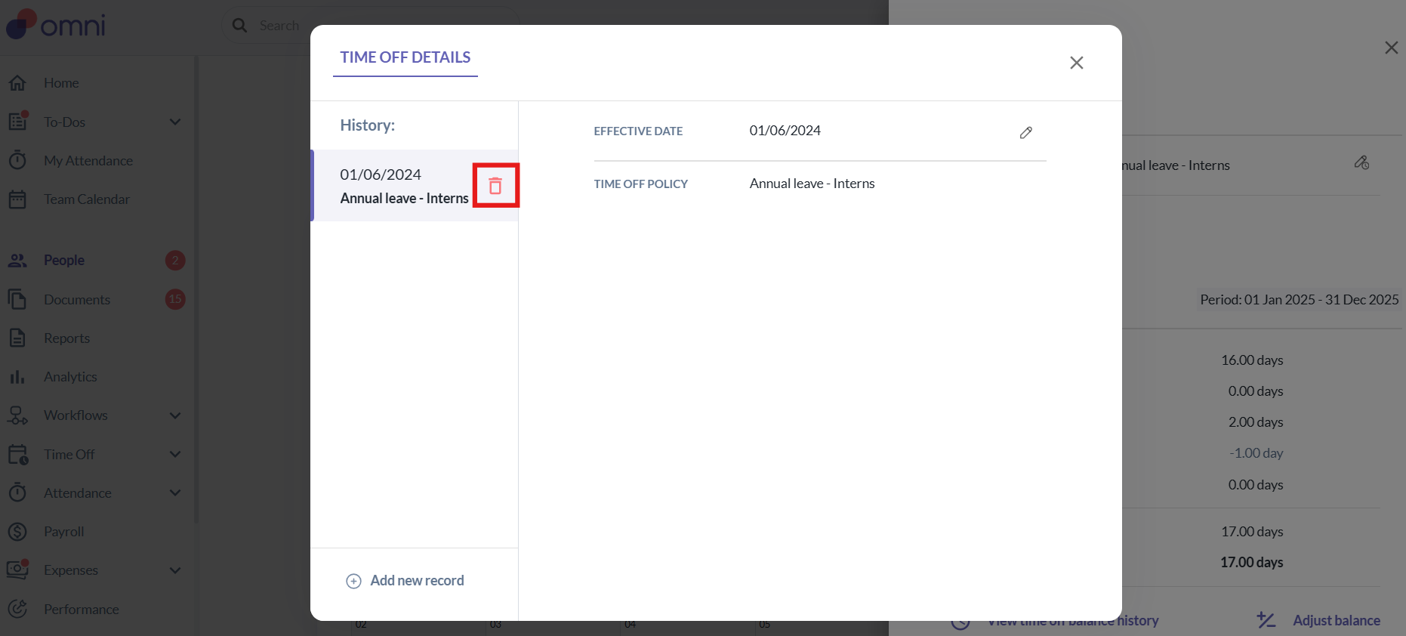Delete the 01/06/2024 Annual leave record
1406x636 pixels.
pos(495,185)
